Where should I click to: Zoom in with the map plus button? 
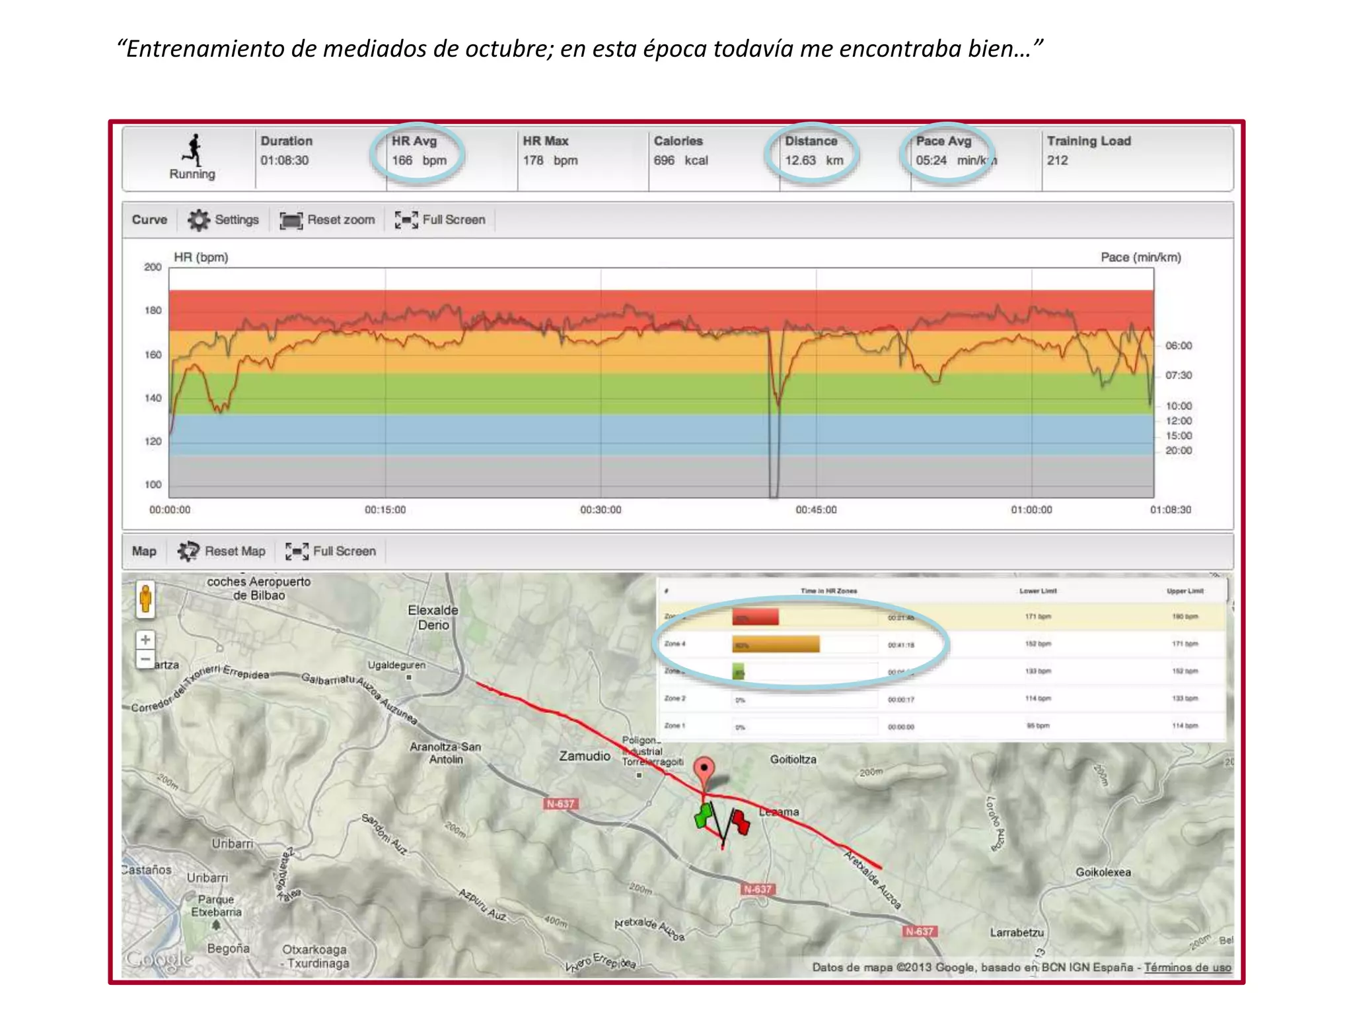tap(145, 640)
